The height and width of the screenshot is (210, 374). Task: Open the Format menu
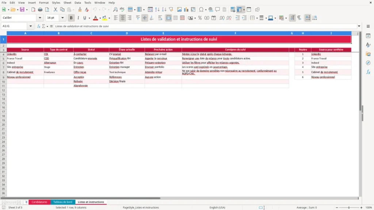(44, 3)
